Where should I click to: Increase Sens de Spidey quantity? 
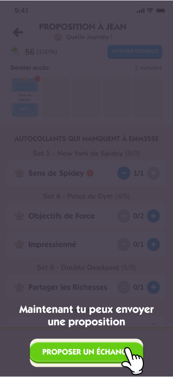coord(153,173)
